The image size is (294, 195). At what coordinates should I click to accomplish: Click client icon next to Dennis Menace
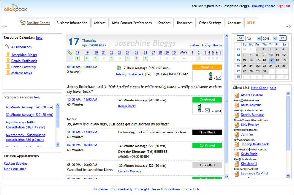coord(237,115)
